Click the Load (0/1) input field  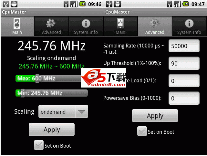pyautogui.click(x=184, y=81)
